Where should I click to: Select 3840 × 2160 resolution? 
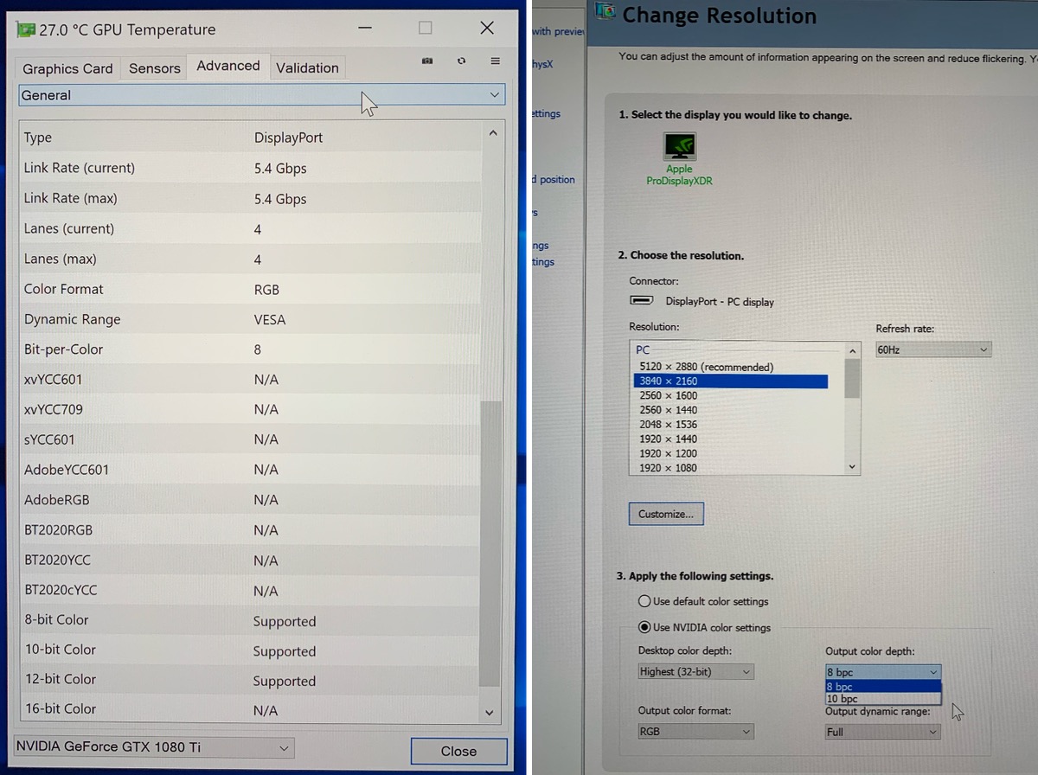click(x=729, y=381)
